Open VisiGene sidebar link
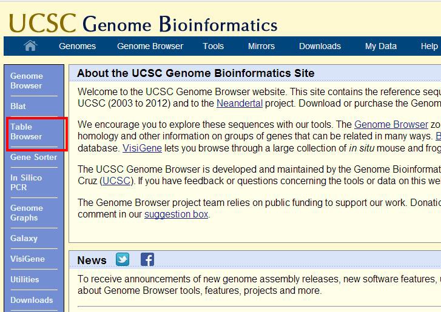This screenshot has height=312, width=441. 27,259
